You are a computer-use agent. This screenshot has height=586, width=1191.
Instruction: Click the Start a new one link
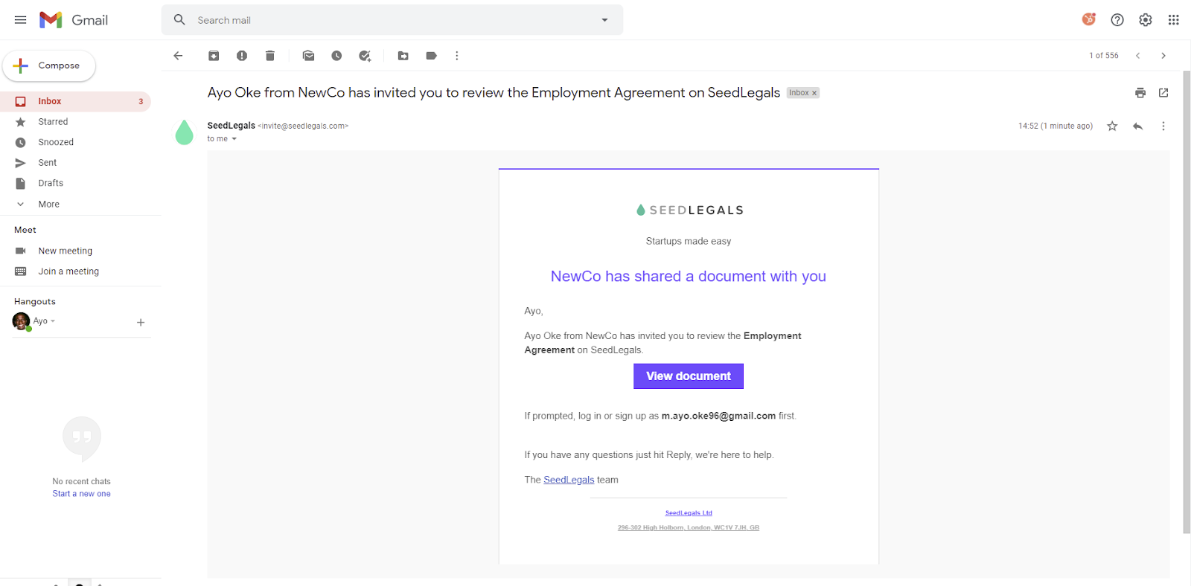[81, 494]
